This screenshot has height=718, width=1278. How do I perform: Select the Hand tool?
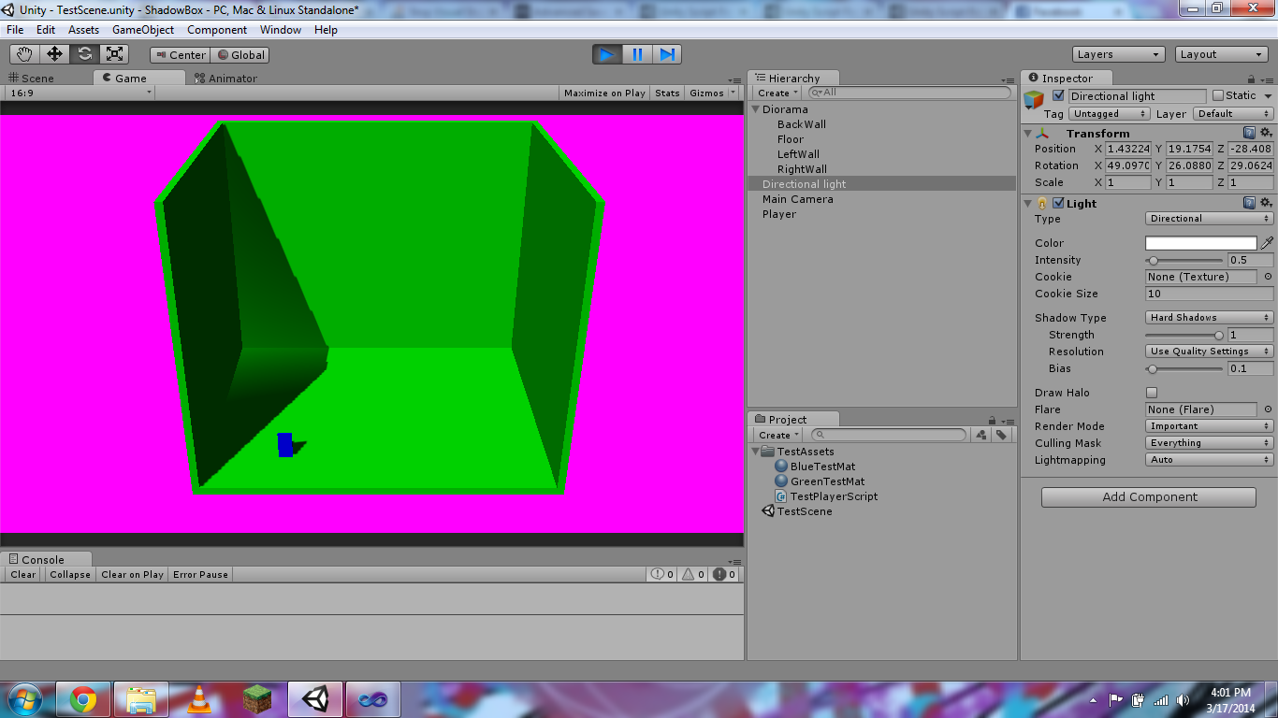point(24,54)
